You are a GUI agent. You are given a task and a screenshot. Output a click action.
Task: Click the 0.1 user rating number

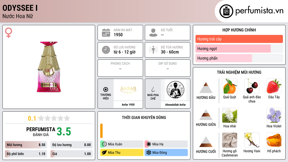32,118
